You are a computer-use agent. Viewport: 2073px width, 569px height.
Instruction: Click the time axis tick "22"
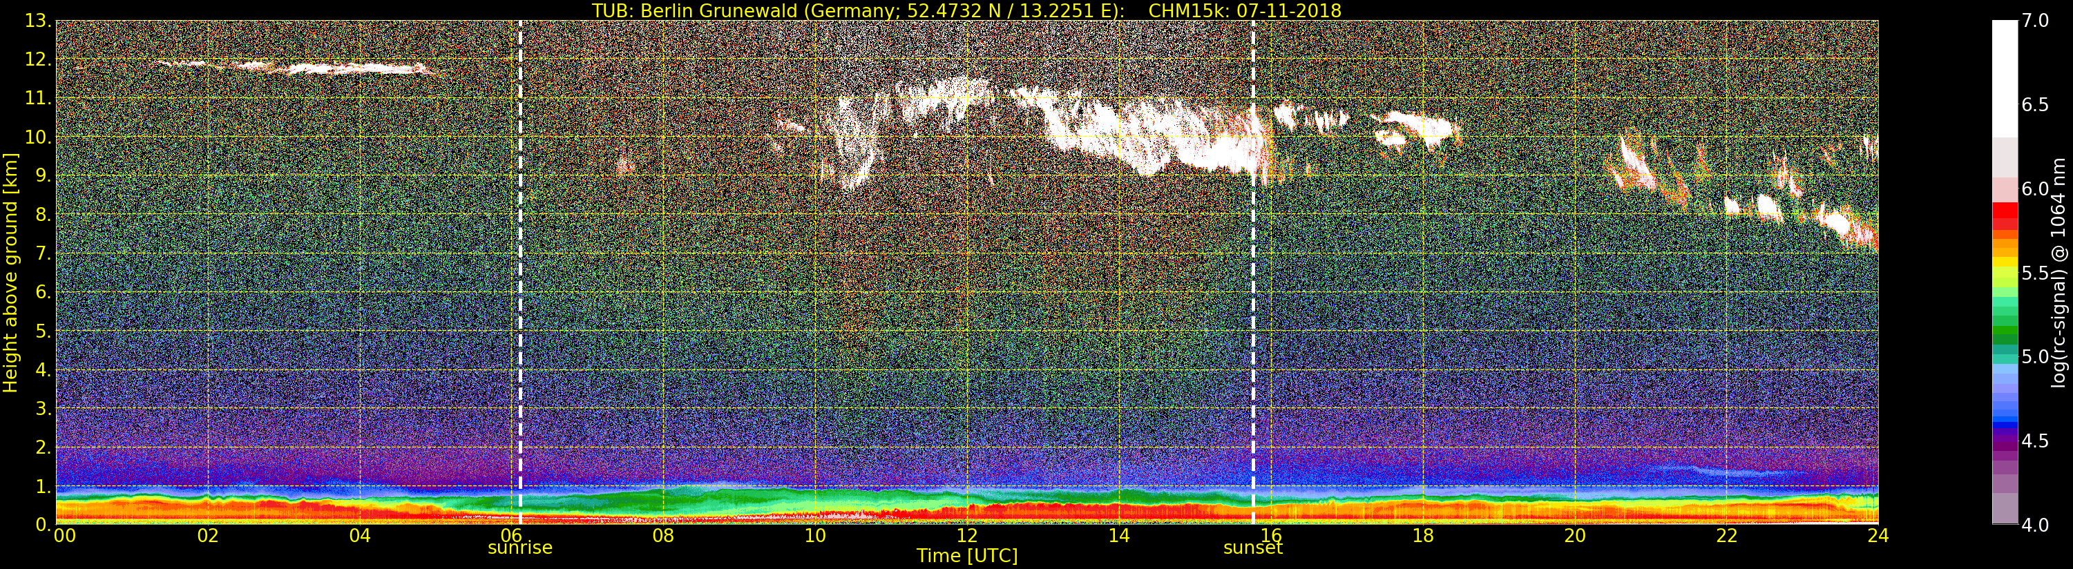tap(1727, 536)
